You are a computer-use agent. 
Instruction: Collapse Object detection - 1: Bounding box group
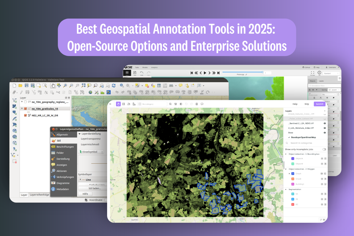(x=286, y=154)
